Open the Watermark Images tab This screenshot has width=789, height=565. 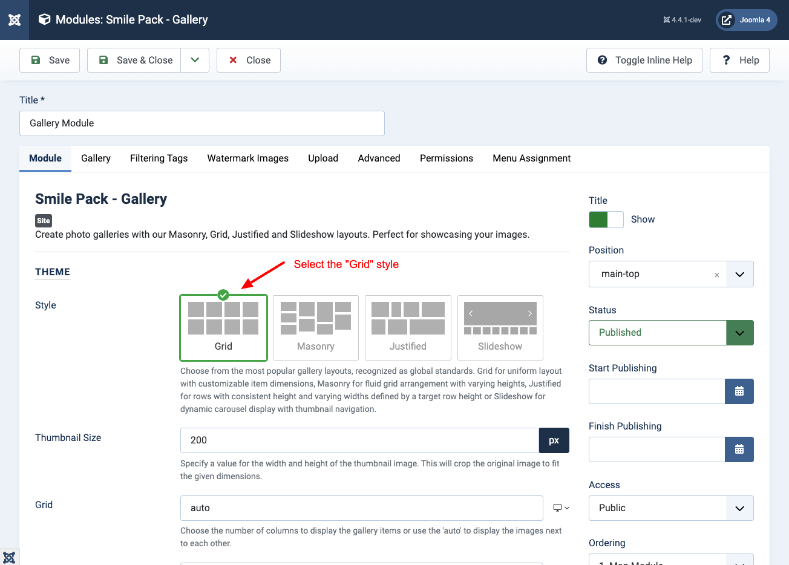248,158
